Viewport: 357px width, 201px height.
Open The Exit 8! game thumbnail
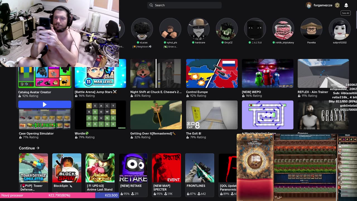click(212, 115)
